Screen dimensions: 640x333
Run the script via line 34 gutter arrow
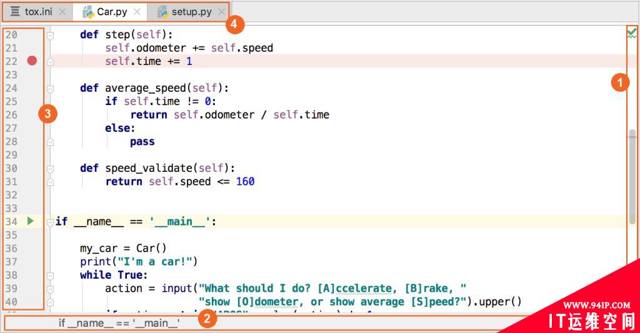point(30,221)
